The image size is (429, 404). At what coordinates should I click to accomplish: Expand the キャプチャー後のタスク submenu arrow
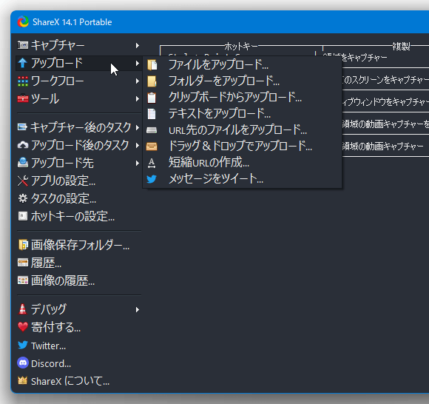(x=138, y=127)
